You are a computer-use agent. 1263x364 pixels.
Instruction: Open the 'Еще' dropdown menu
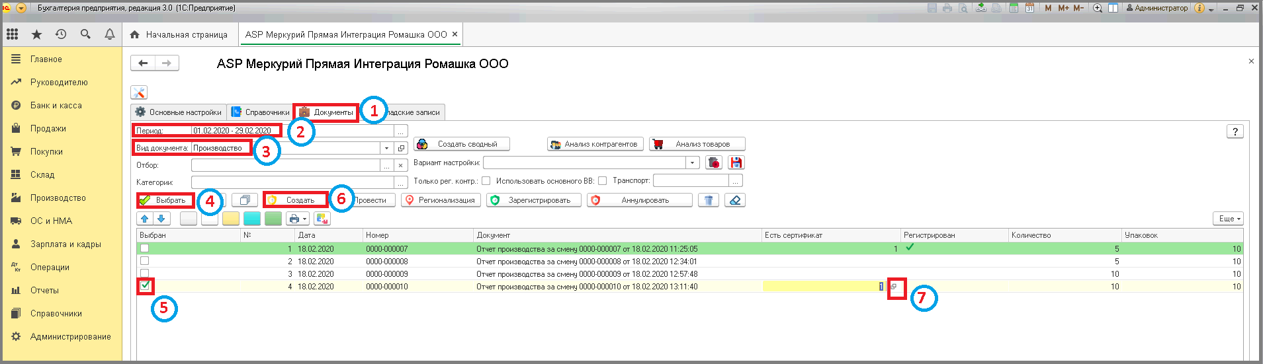pos(1230,219)
